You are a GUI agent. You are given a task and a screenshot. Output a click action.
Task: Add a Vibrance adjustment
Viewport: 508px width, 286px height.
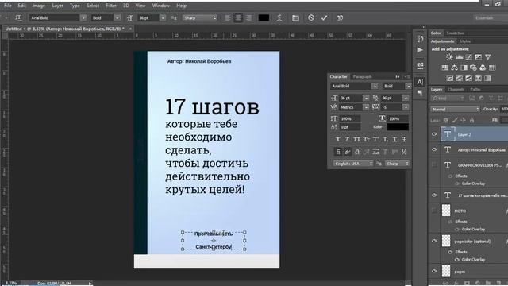point(488,57)
